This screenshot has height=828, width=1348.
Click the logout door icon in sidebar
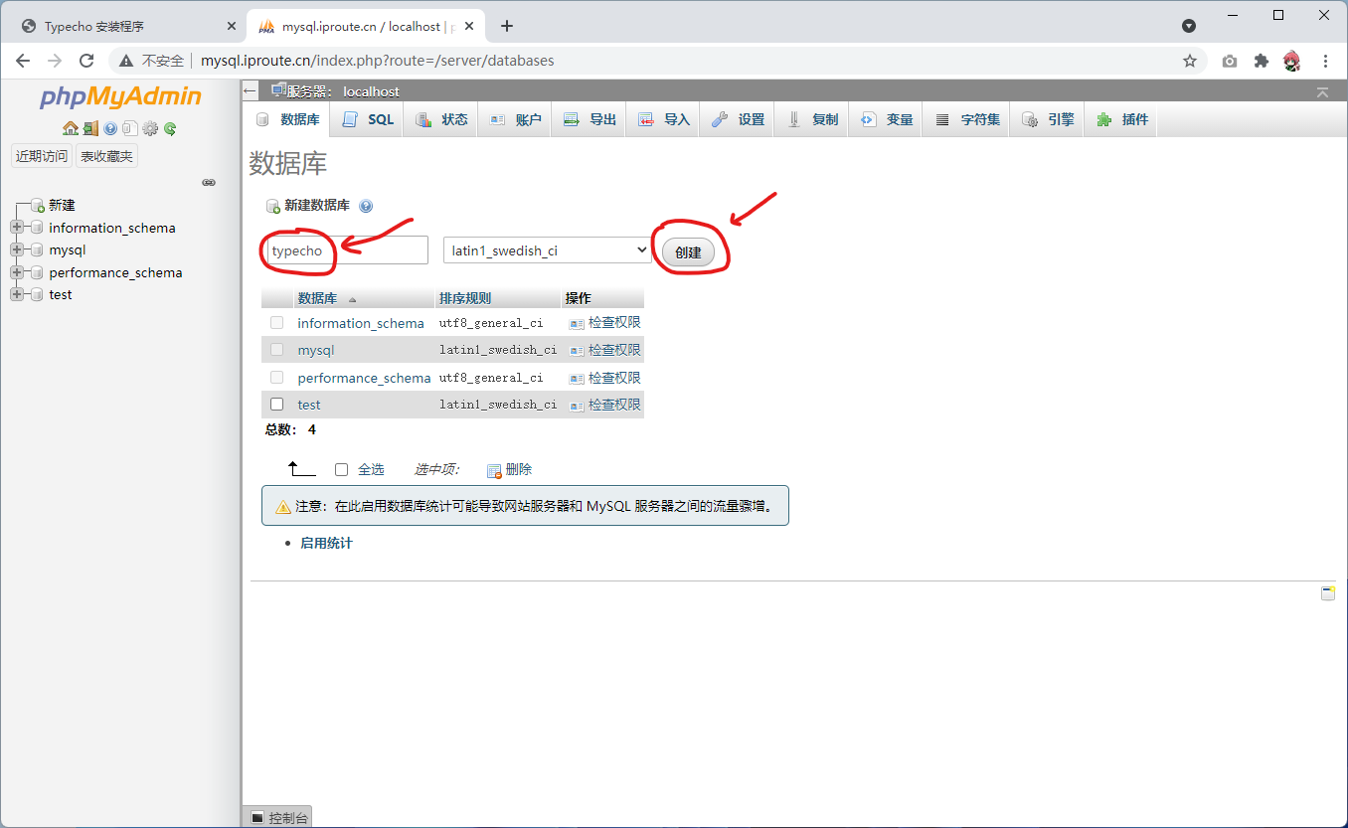(x=90, y=128)
